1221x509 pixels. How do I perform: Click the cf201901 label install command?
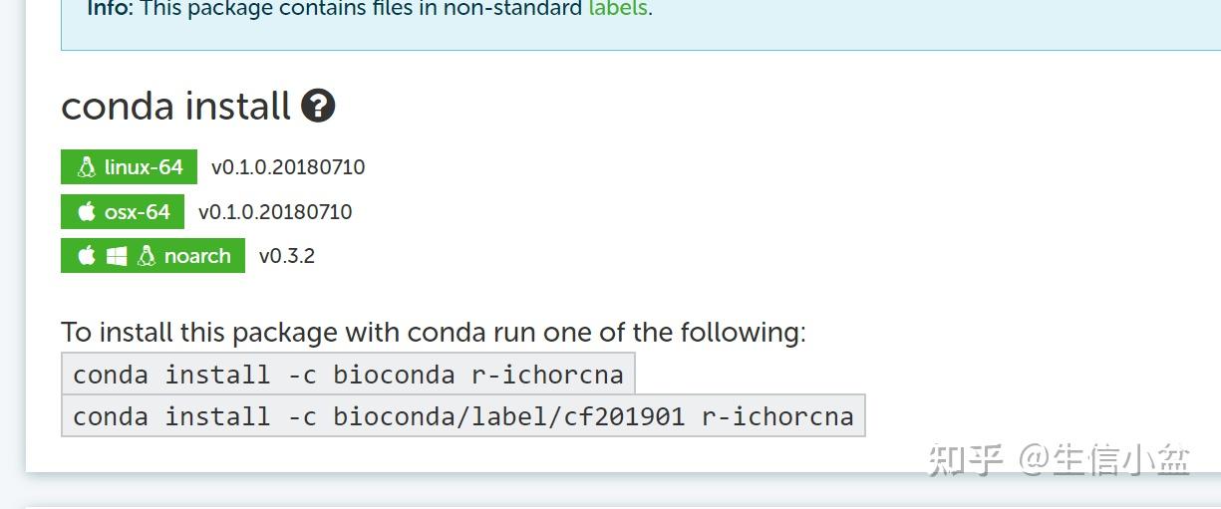click(463, 415)
